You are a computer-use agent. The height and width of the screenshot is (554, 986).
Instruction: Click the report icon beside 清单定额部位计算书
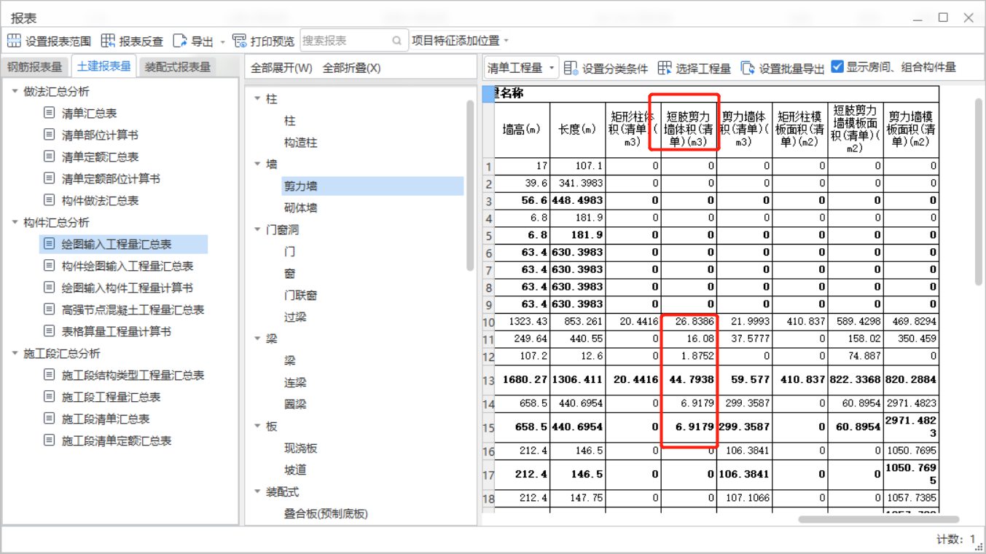tap(49, 178)
